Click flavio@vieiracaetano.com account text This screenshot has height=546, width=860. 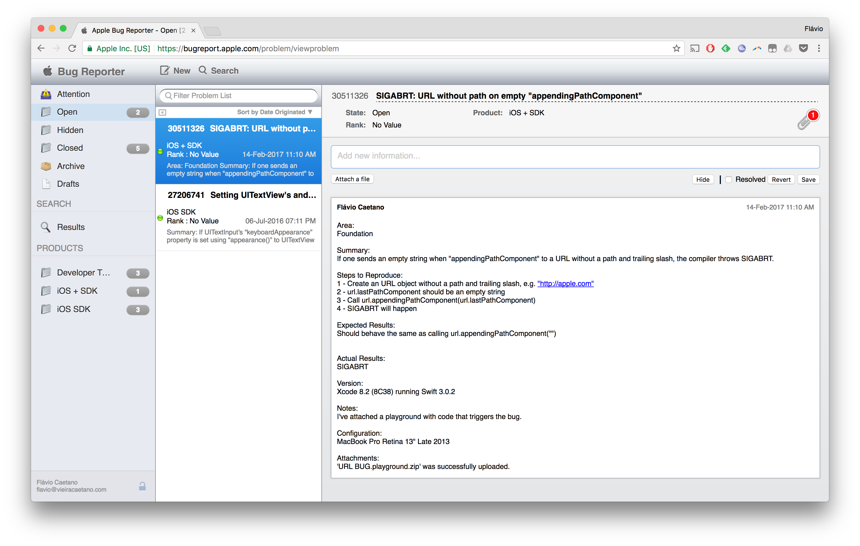71,489
